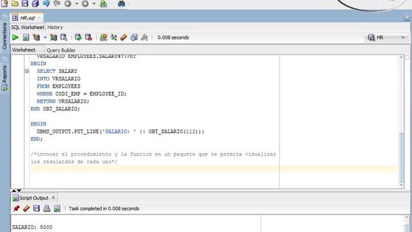Click the 'SALARIO: 5000' output text
Image resolution: width=412 pixels, height=232 pixels.
click(32, 227)
